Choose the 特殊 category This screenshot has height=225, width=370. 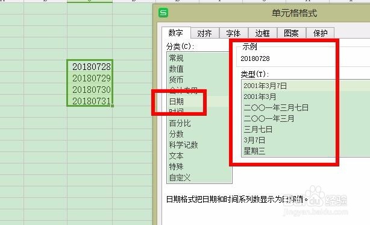[x=177, y=166]
